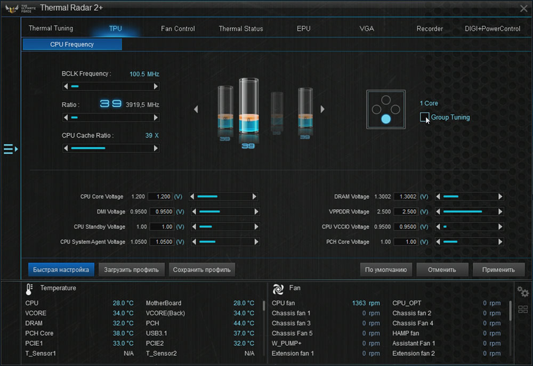Click the Temperature panel scrollbar
The width and height of the screenshot is (533, 366).
tap(264, 305)
